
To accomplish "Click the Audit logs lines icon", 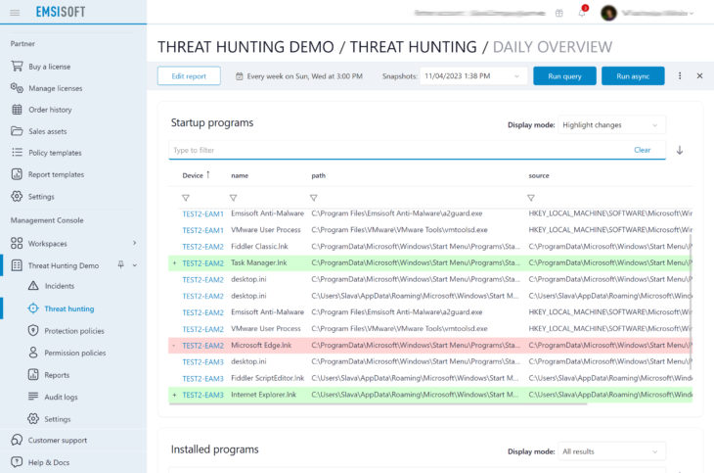I will 33,397.
